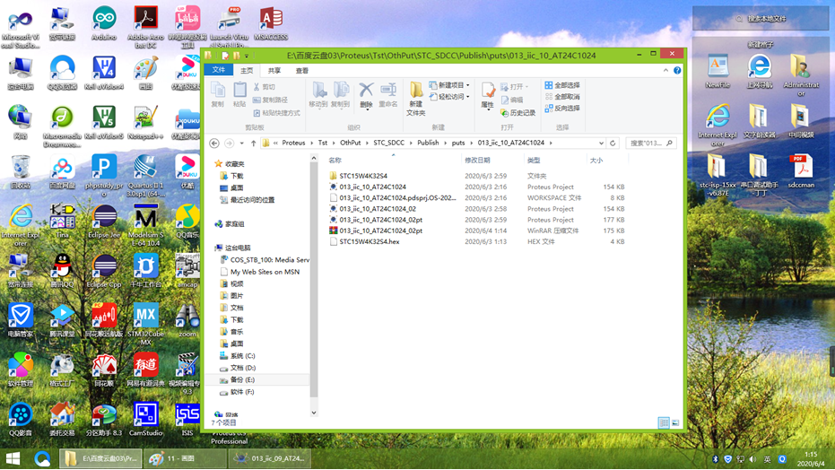835x470 pixels.
Task: Select the STC15W4K32S4.hex file
Action: click(x=369, y=241)
